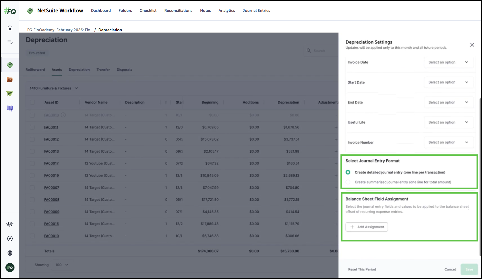Screen dimensions: 482x279
Task: Click the compass explore icon
Action: [10, 239]
